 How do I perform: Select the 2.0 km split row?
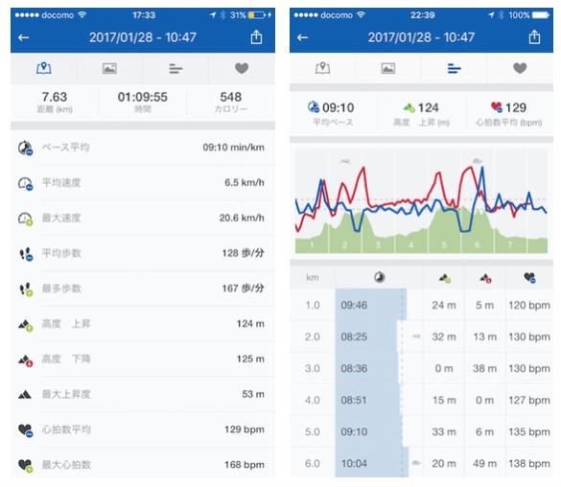click(x=421, y=336)
